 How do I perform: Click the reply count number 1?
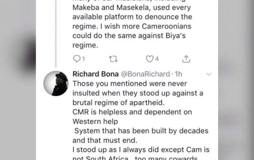tap(84, 59)
